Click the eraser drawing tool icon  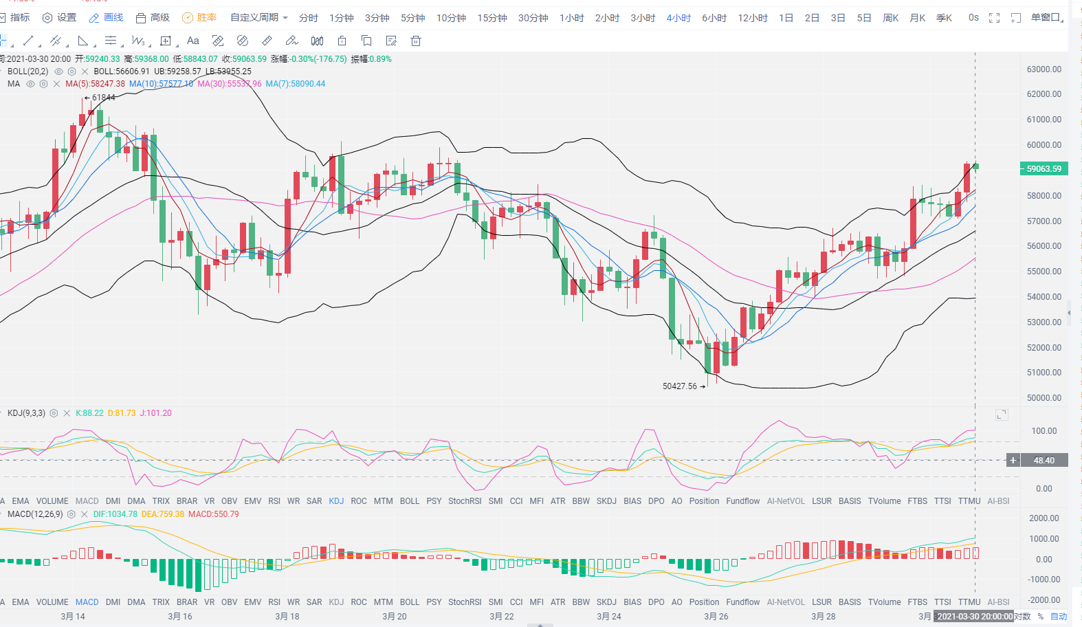click(x=218, y=41)
